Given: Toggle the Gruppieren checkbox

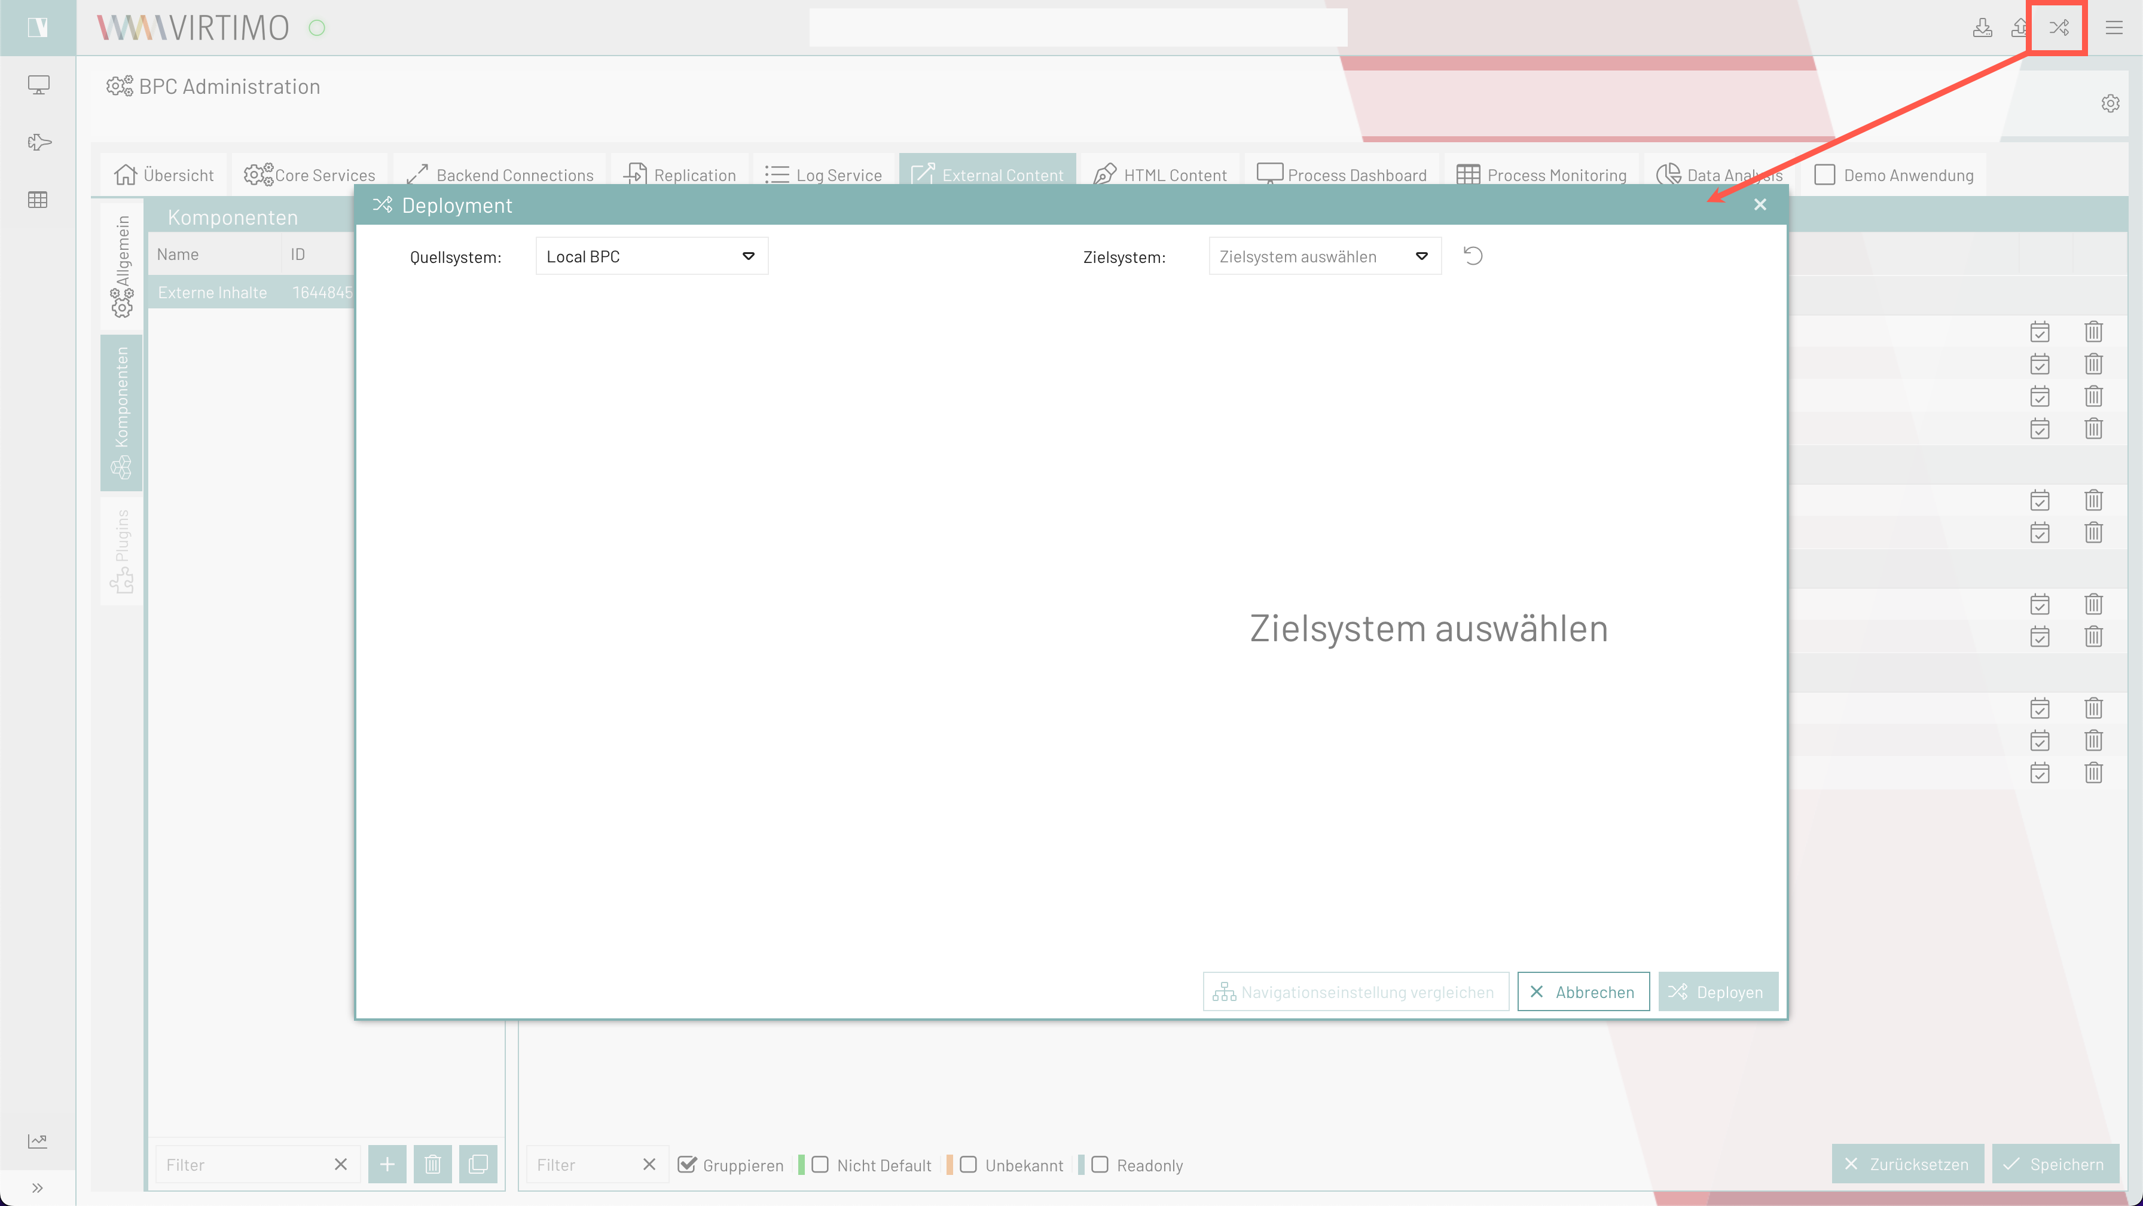Looking at the screenshot, I should click(x=686, y=1165).
